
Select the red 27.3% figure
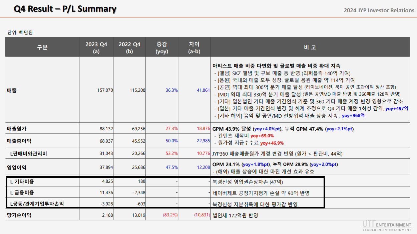(x=172, y=129)
